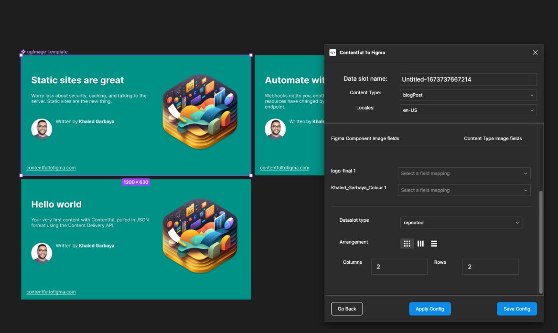Select the grid arrangement icon

coord(407,244)
